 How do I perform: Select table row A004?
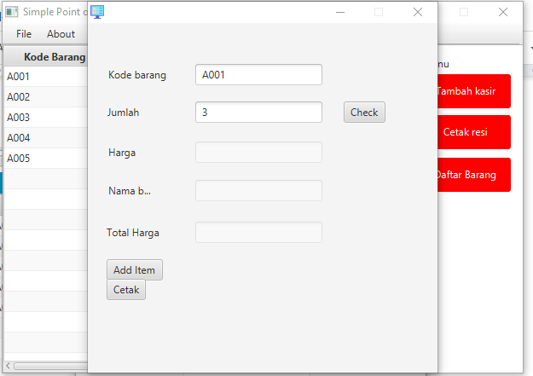(46, 137)
